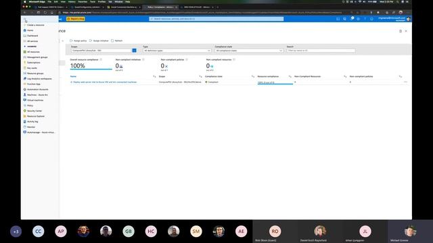This screenshot has width=433, height=243.
Task: Open Deploy prerequisites initiative link in table
Action: tap(105, 82)
